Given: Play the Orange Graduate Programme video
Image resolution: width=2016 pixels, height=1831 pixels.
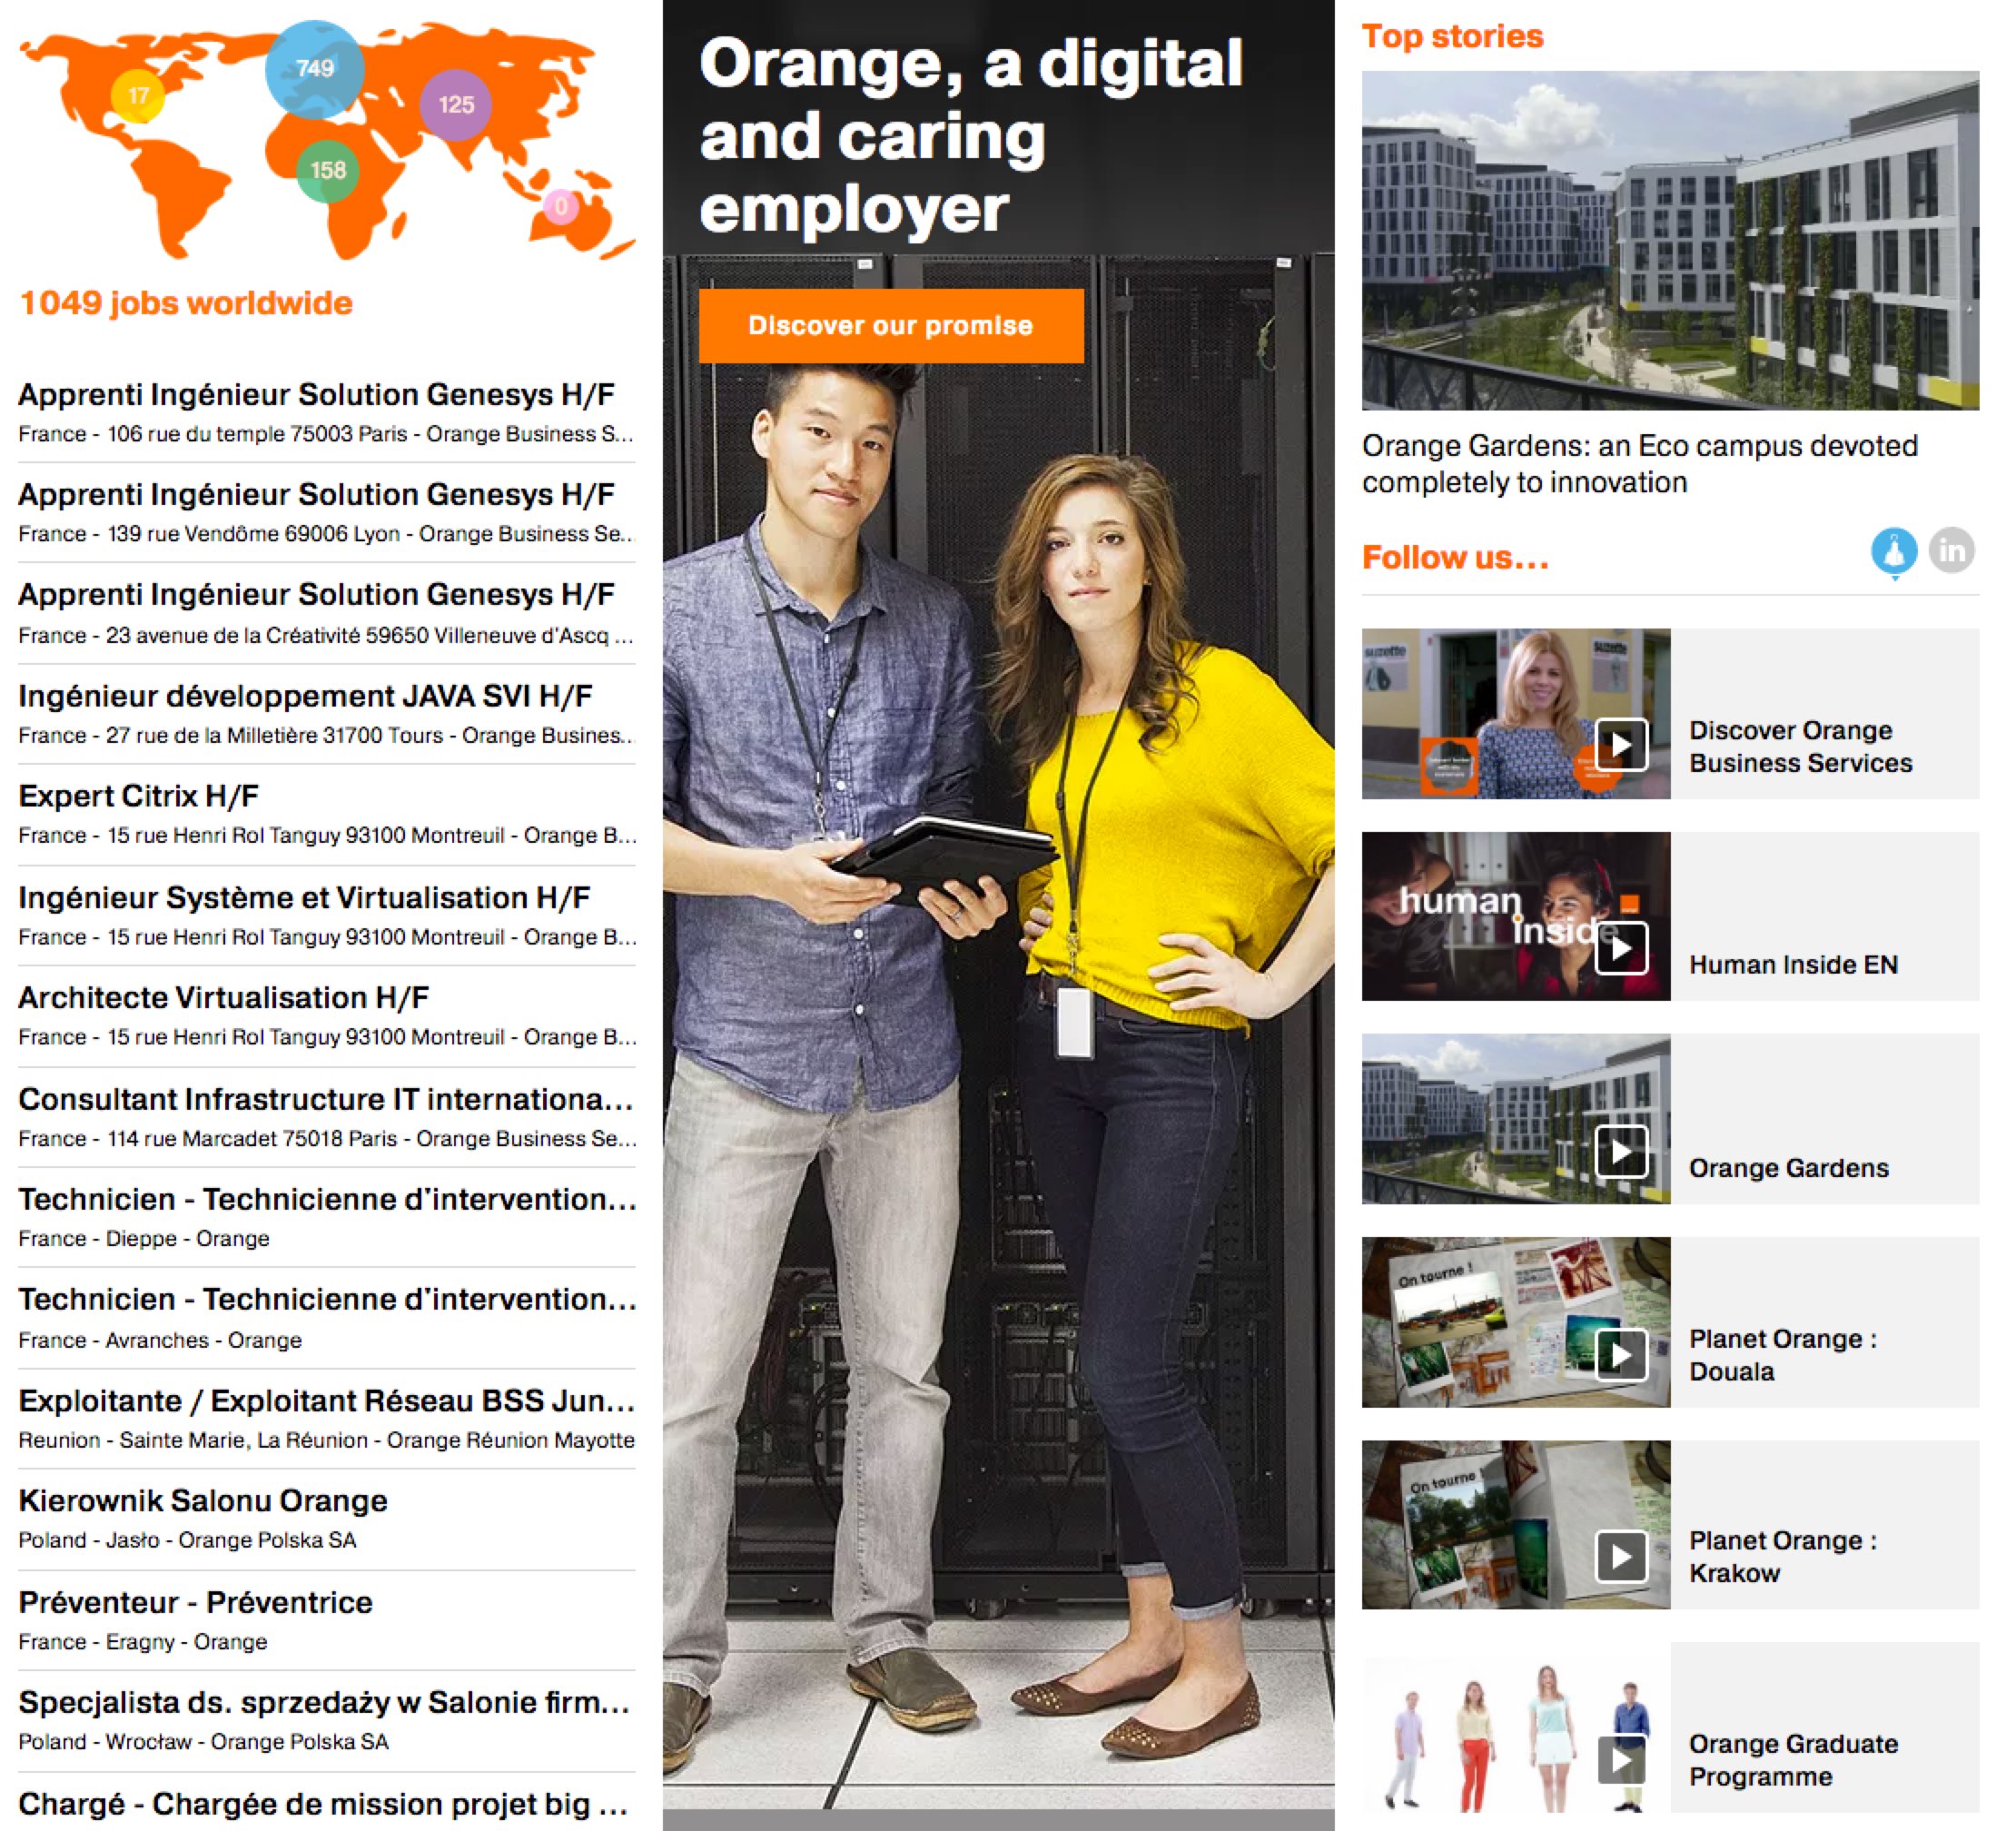Looking at the screenshot, I should [x=1621, y=1760].
